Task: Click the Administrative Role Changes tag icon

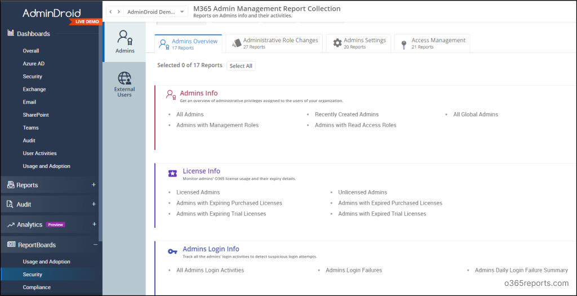Action: pos(237,43)
